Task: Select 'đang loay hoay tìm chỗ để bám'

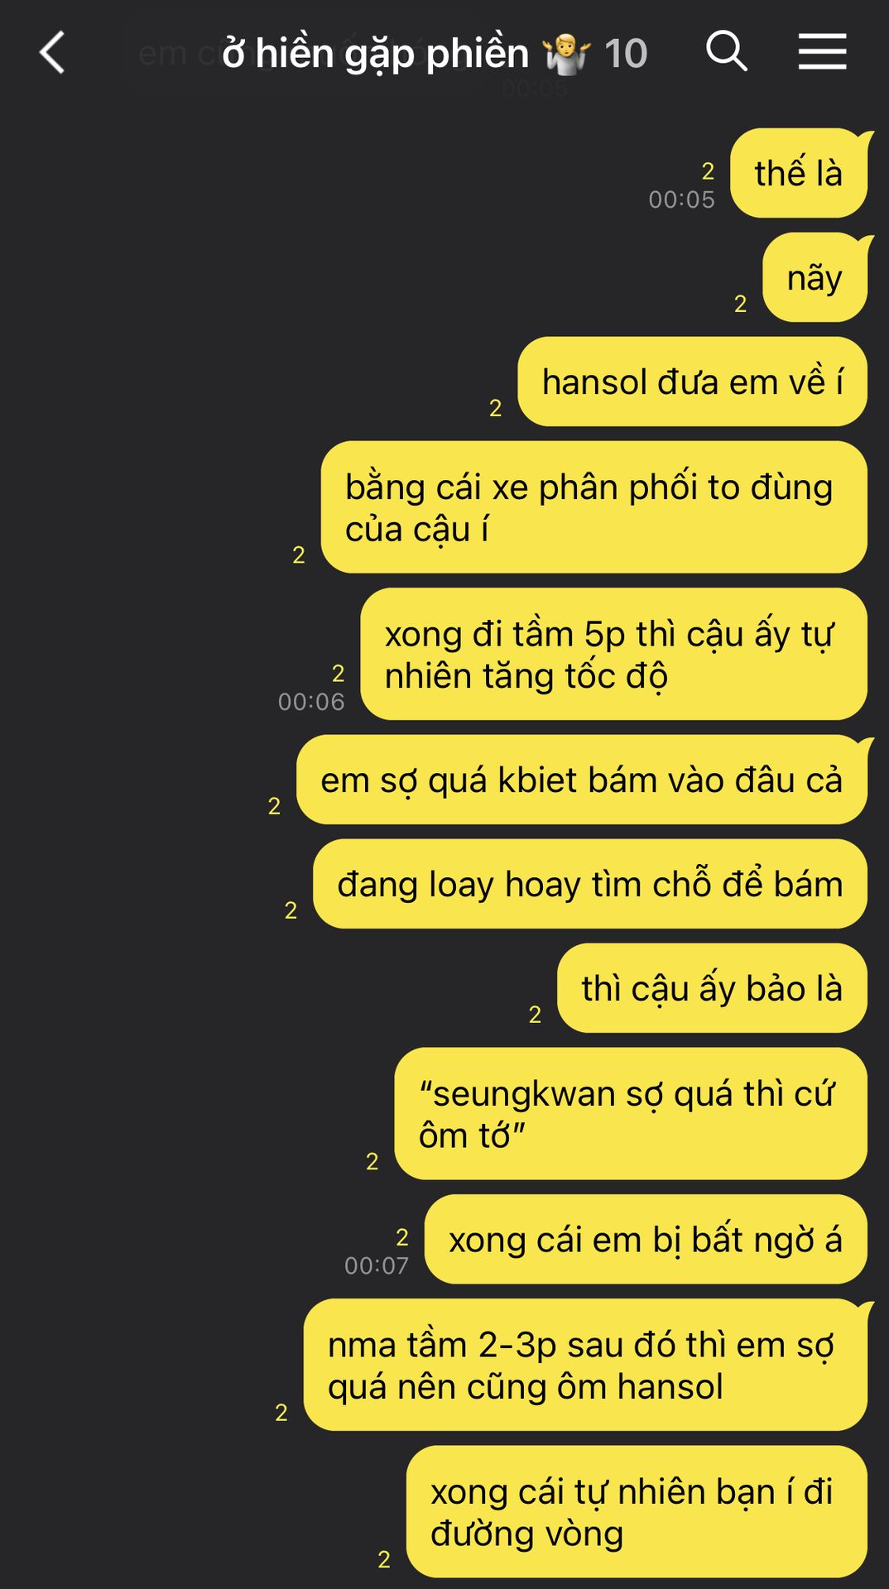Action: (590, 884)
